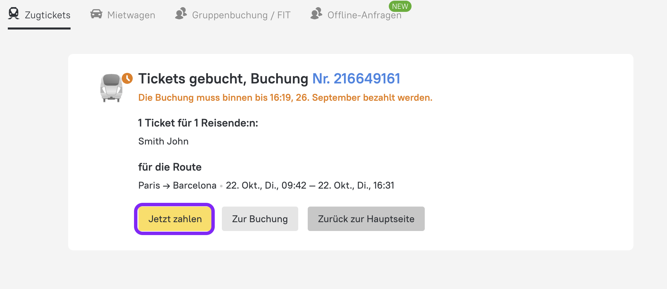Click the Tickets gebucht heading text
Screen dimensions: 667x289
(x=223, y=79)
